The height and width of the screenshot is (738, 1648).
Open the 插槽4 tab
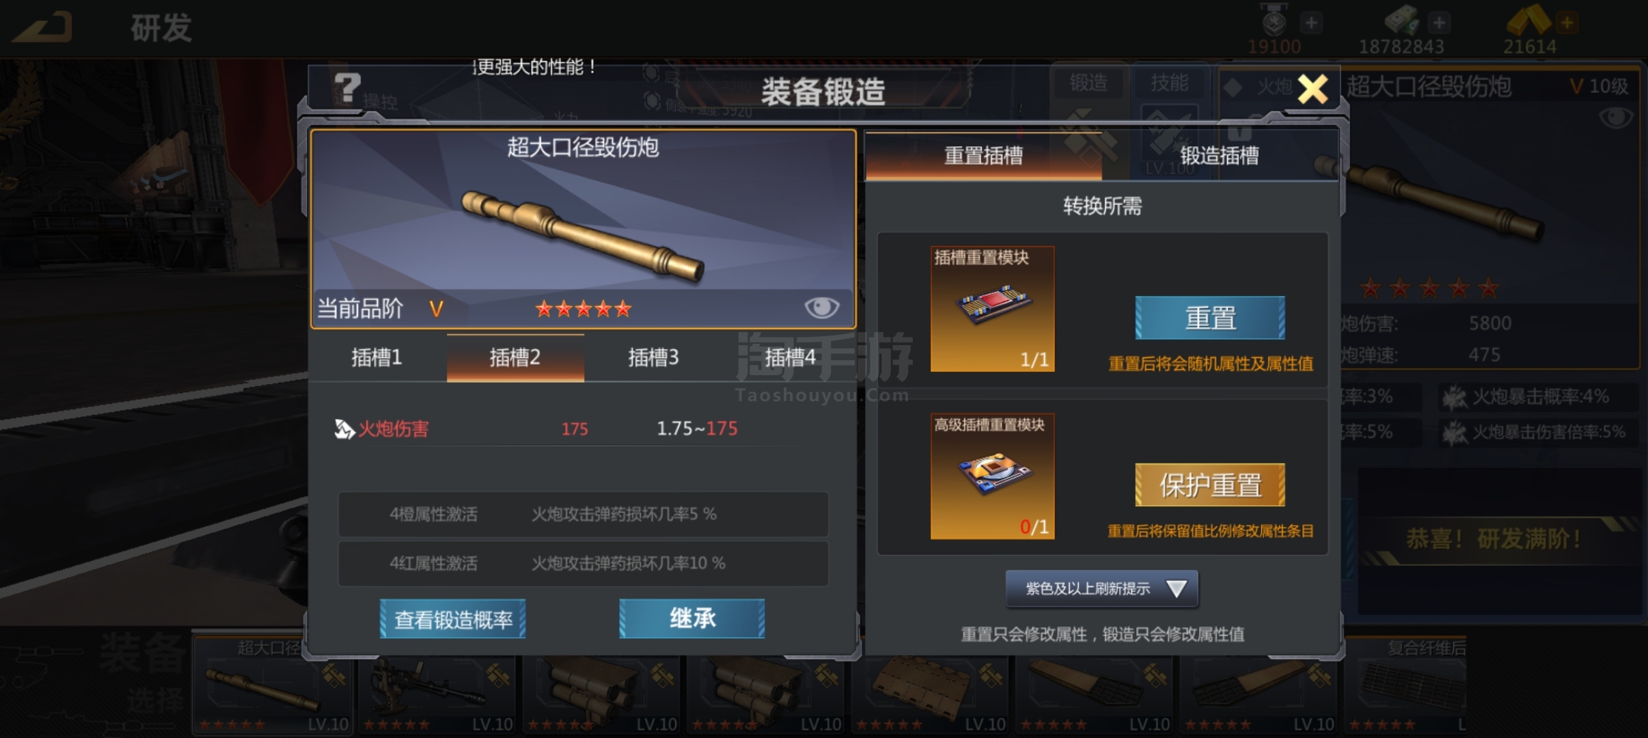point(790,357)
